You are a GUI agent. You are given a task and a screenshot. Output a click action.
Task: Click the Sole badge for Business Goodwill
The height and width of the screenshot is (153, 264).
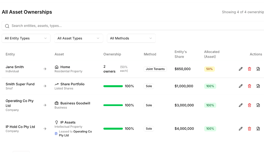coord(149,105)
